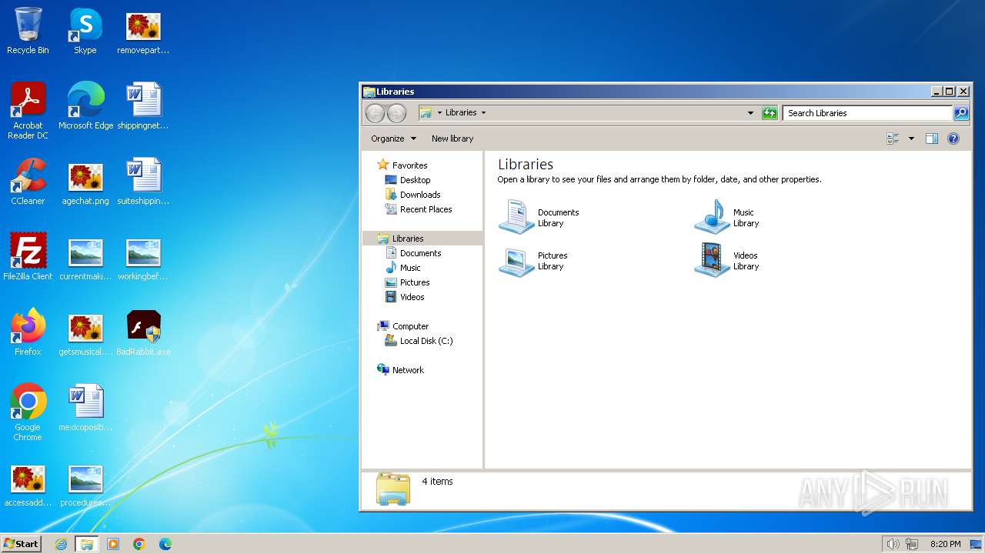Open the Music library in main pane
985x554 pixels.
click(x=726, y=217)
